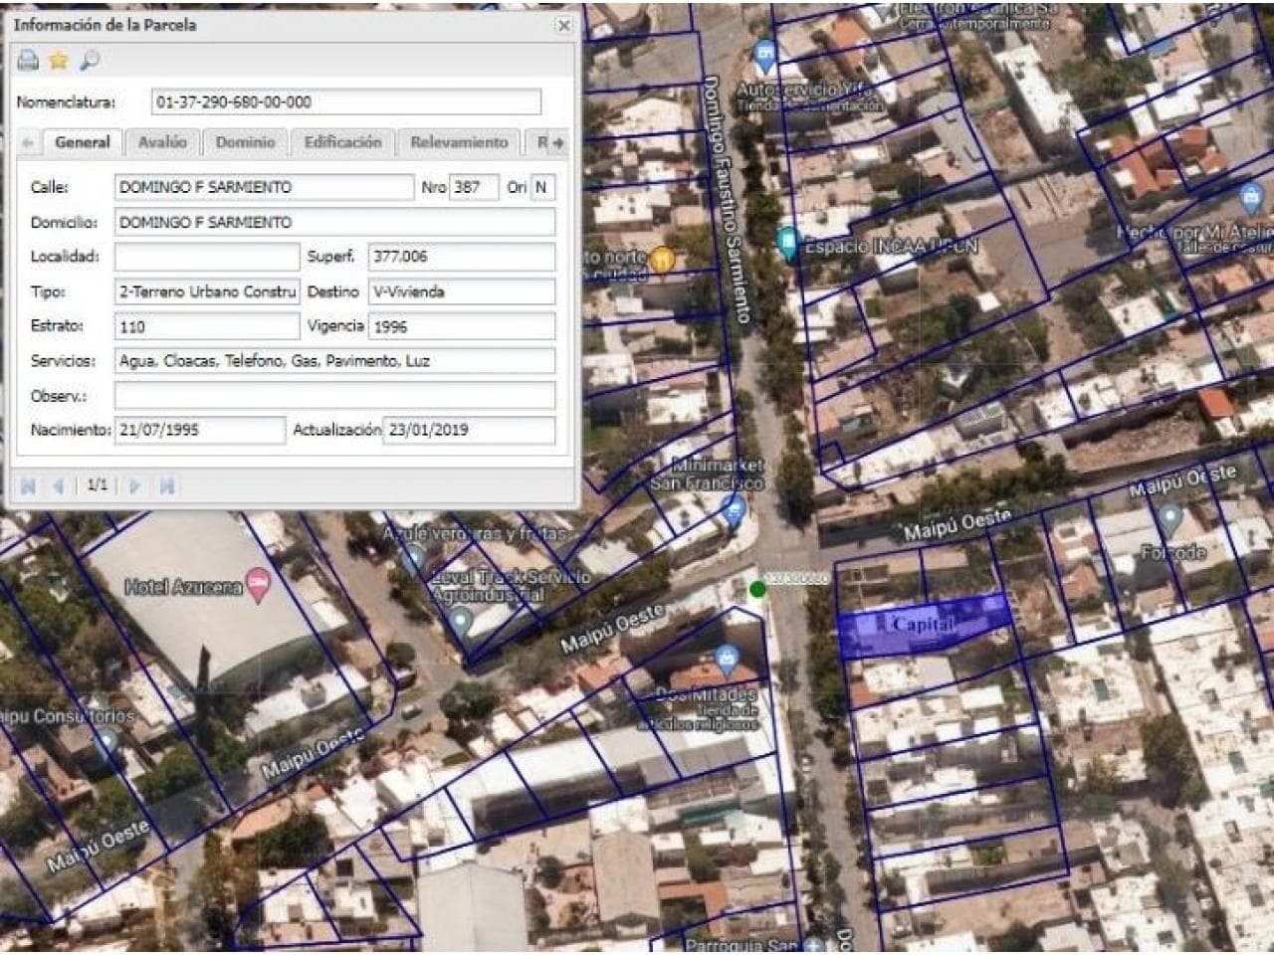Go to next record arrow

(x=135, y=485)
